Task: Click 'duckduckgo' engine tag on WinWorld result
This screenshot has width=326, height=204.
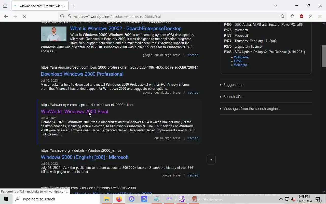Action: coord(162,138)
